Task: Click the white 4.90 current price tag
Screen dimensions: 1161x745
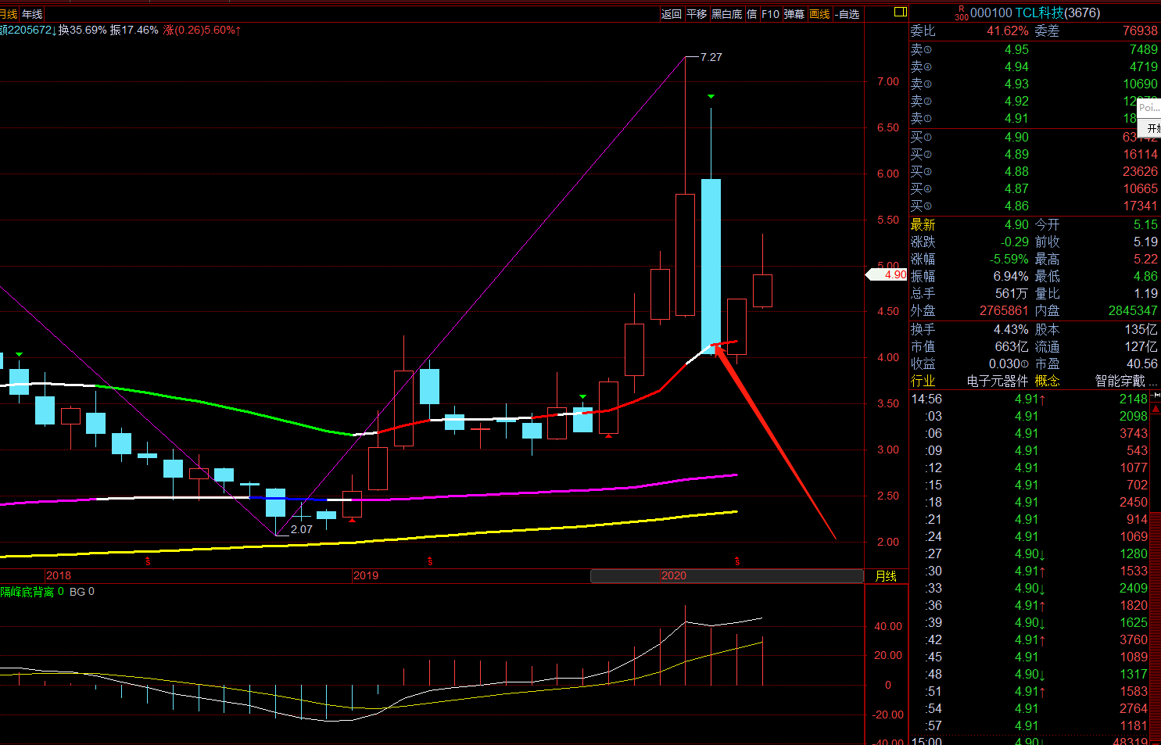Action: coord(887,274)
